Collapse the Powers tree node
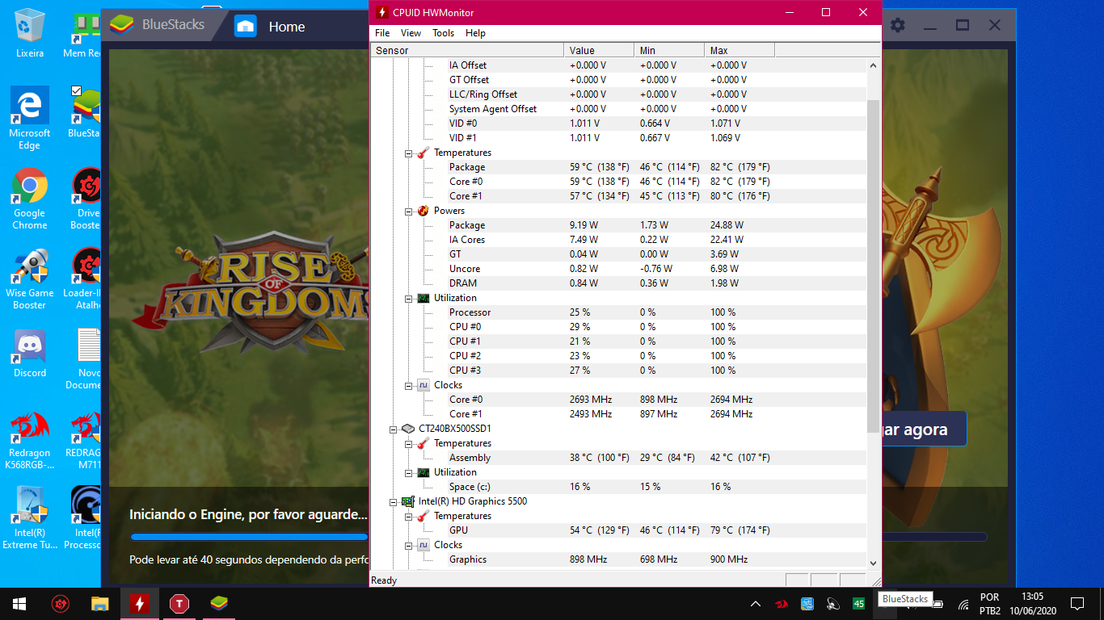This screenshot has height=620, width=1104. pos(409,211)
